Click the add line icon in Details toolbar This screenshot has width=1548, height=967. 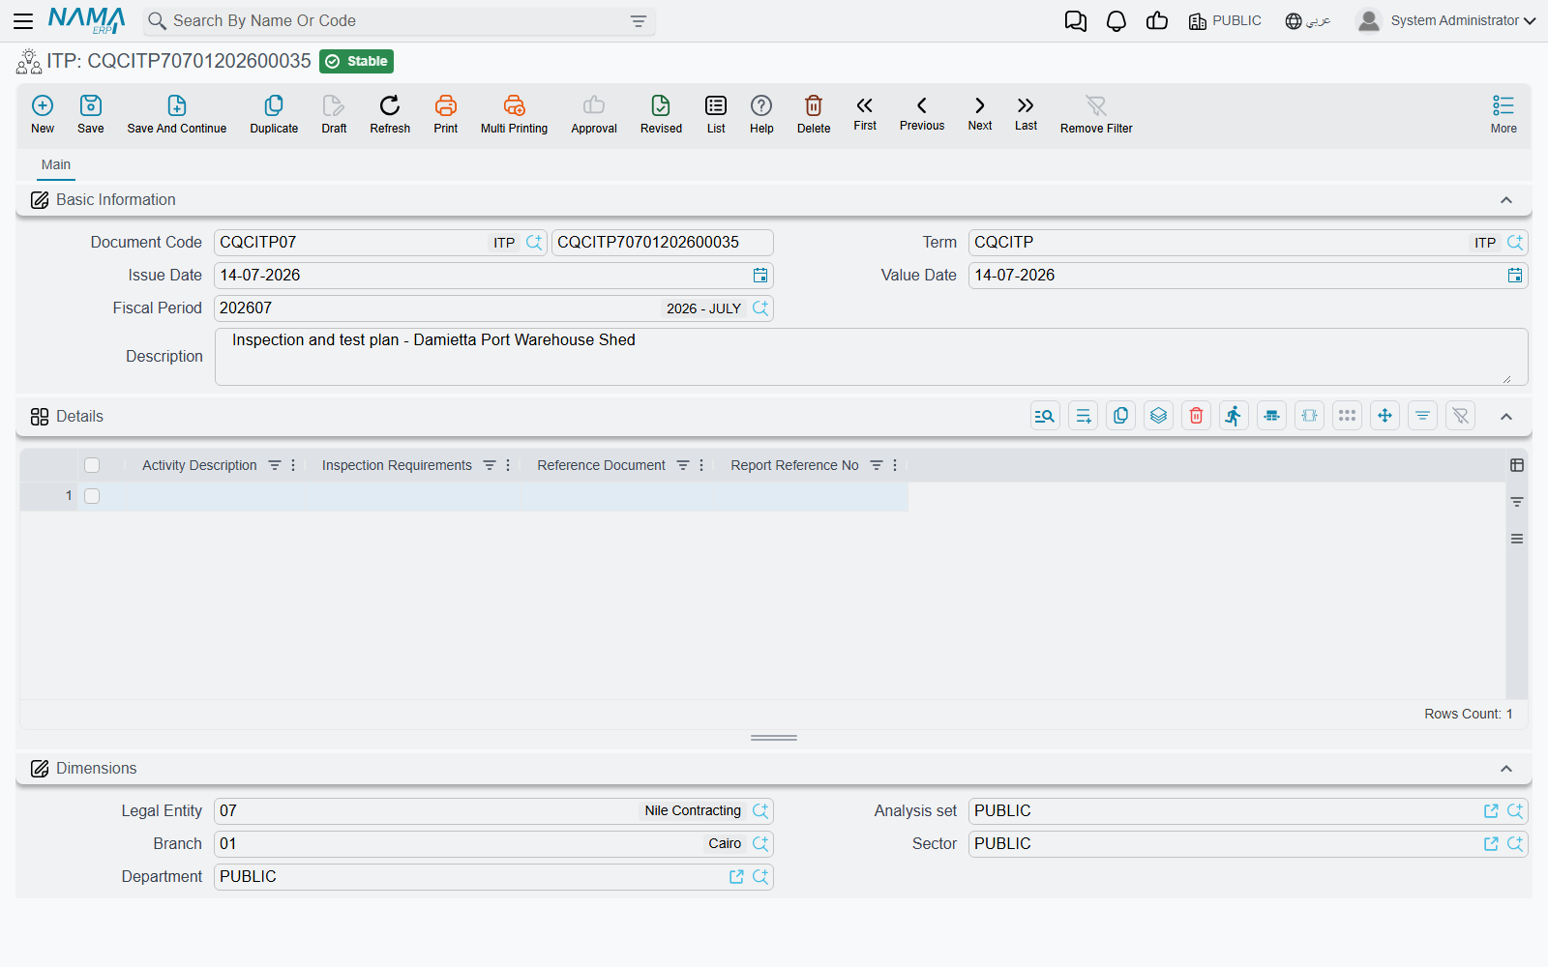click(1083, 416)
